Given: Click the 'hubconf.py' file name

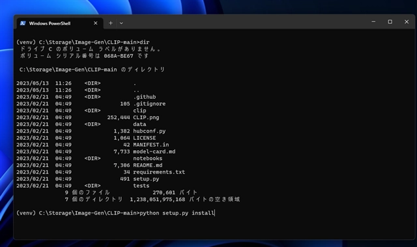Looking at the screenshot, I should coord(149,131).
